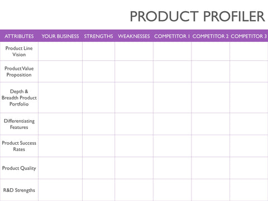The image size is (268, 201).
Task: Select the YOUR BUSINESS column header
Action: pyautogui.click(x=60, y=36)
